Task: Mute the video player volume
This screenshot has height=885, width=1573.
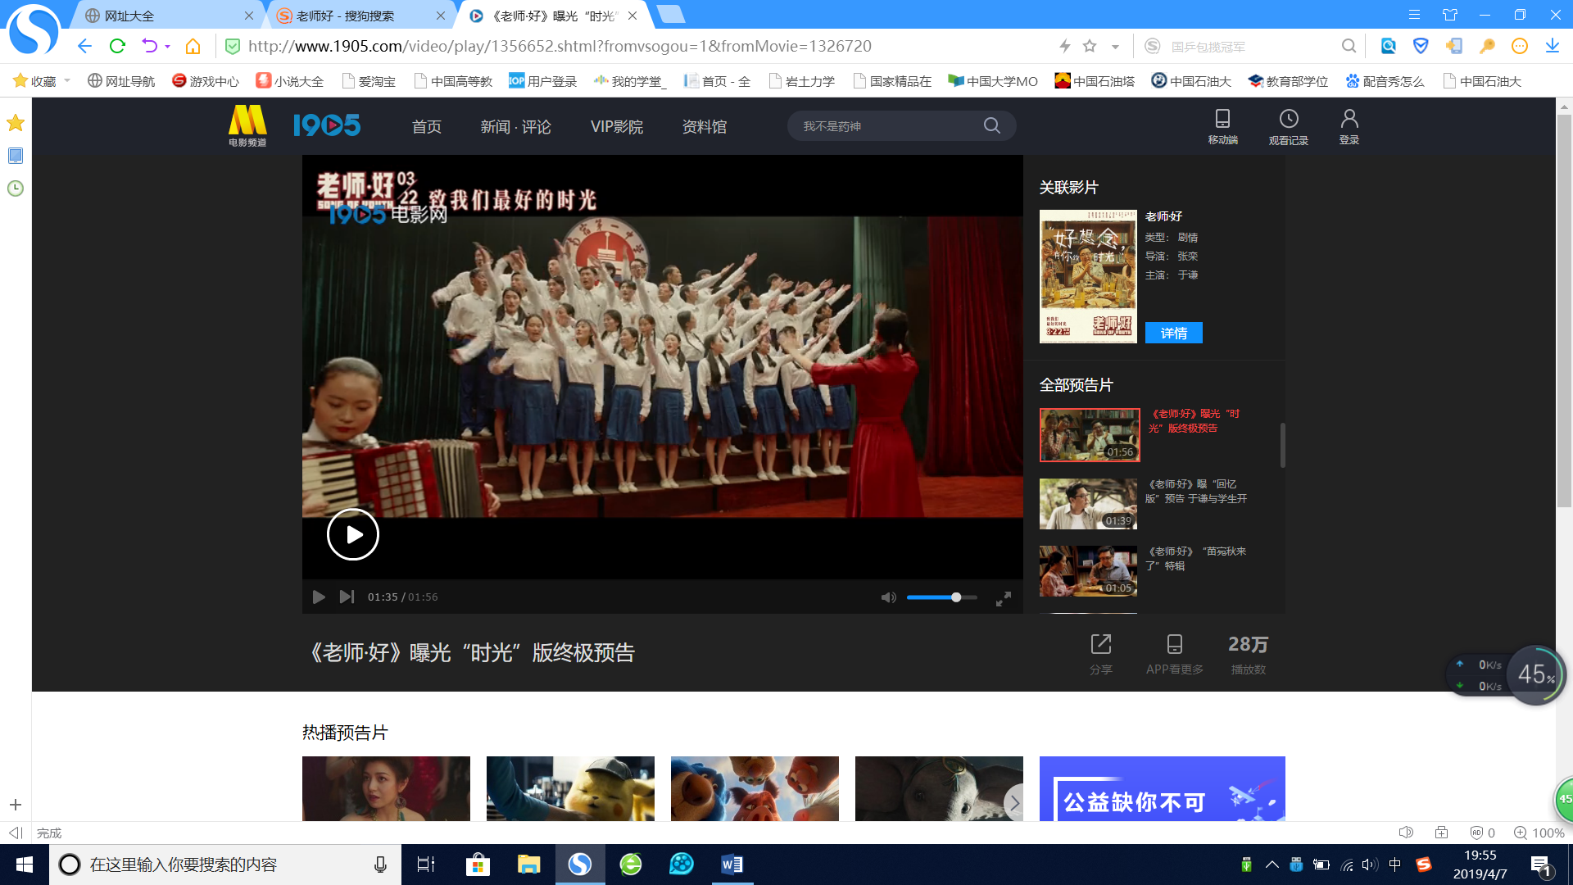Action: (888, 597)
